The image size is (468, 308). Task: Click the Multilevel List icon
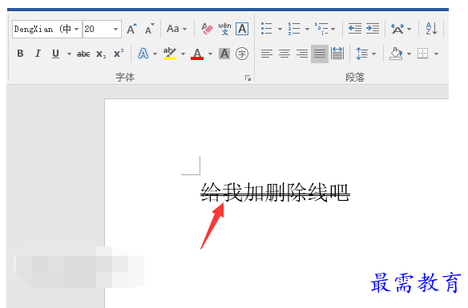[x=321, y=29]
